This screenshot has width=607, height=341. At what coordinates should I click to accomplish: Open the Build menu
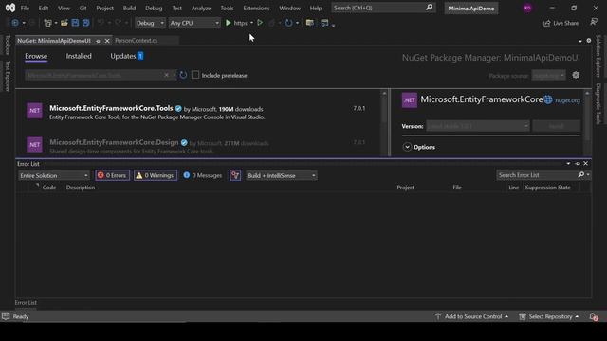129,8
